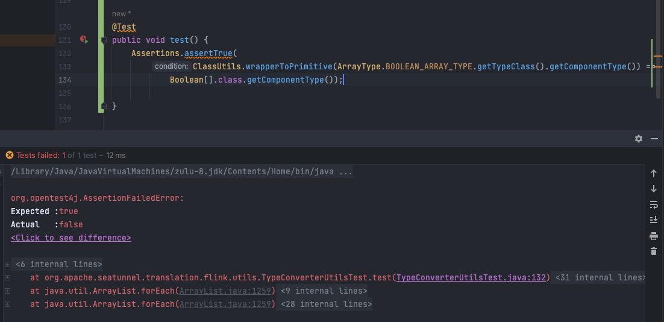Toggle soft-wrap in the console output

click(x=653, y=204)
